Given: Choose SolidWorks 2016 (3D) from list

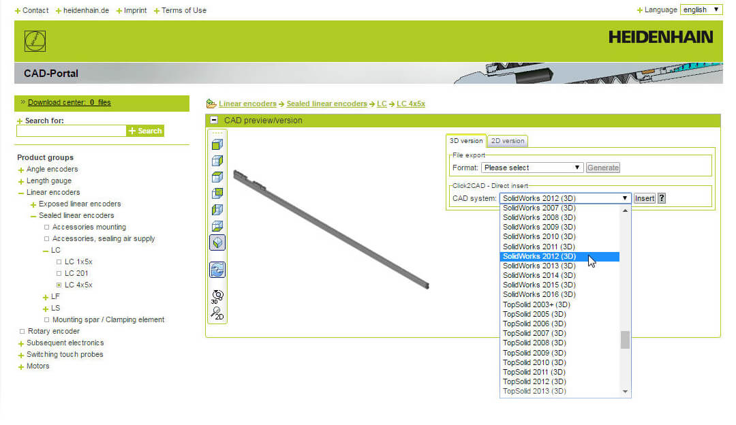Looking at the screenshot, I should tap(559, 295).
